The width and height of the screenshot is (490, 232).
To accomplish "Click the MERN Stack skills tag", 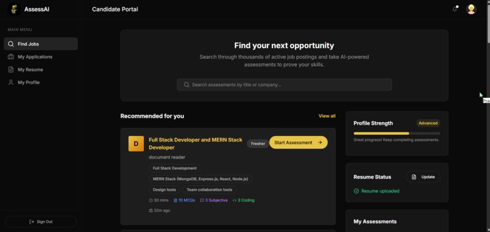I will [201, 179].
